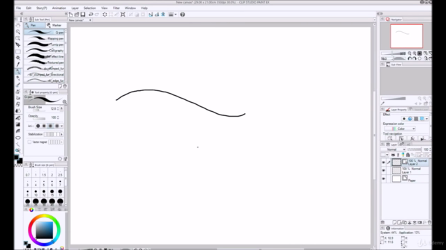The image size is (446, 250).
Task: Select the Textured pen sub tool
Action: click(45, 62)
